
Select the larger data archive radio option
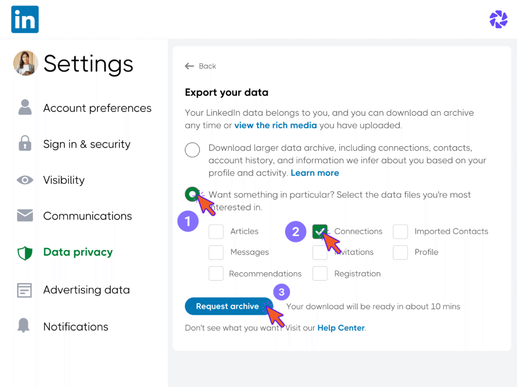[192, 150]
